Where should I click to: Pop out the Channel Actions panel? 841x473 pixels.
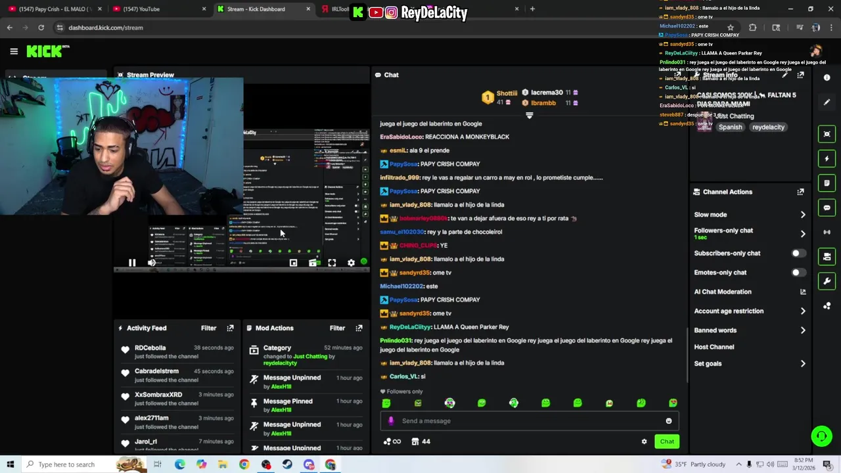[800, 192]
